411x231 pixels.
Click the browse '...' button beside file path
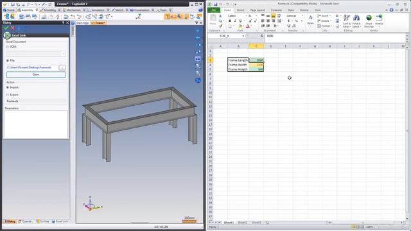62,67
